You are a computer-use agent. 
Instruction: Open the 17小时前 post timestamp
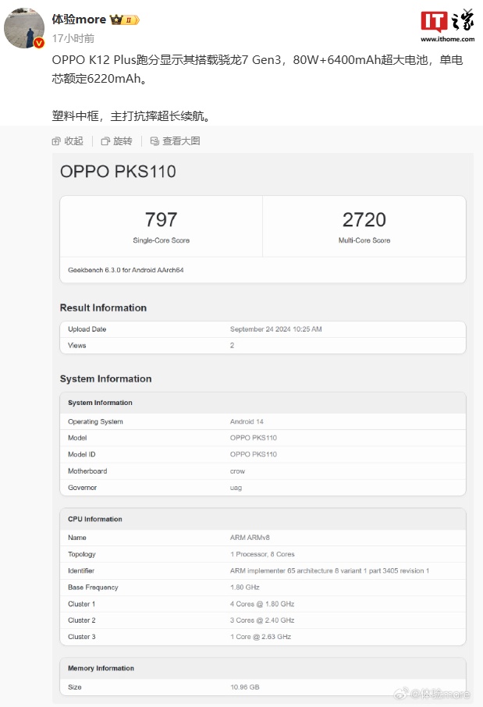(x=73, y=38)
